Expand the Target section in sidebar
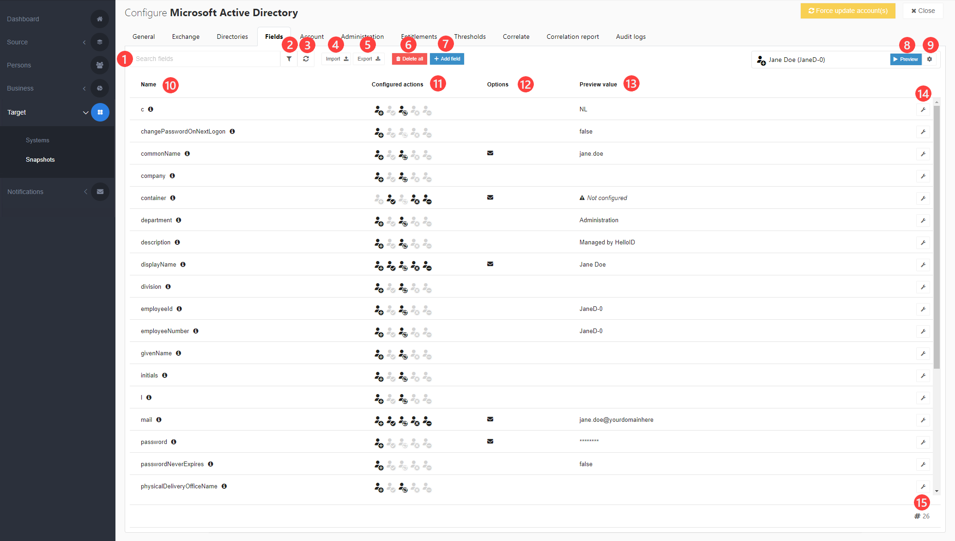This screenshot has height=541, width=955. coord(85,112)
